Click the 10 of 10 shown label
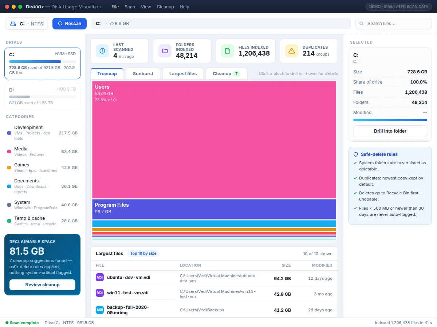This screenshot has height=327, width=437. pyautogui.click(x=318, y=254)
